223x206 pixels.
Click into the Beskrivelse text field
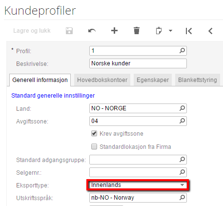click(138, 63)
